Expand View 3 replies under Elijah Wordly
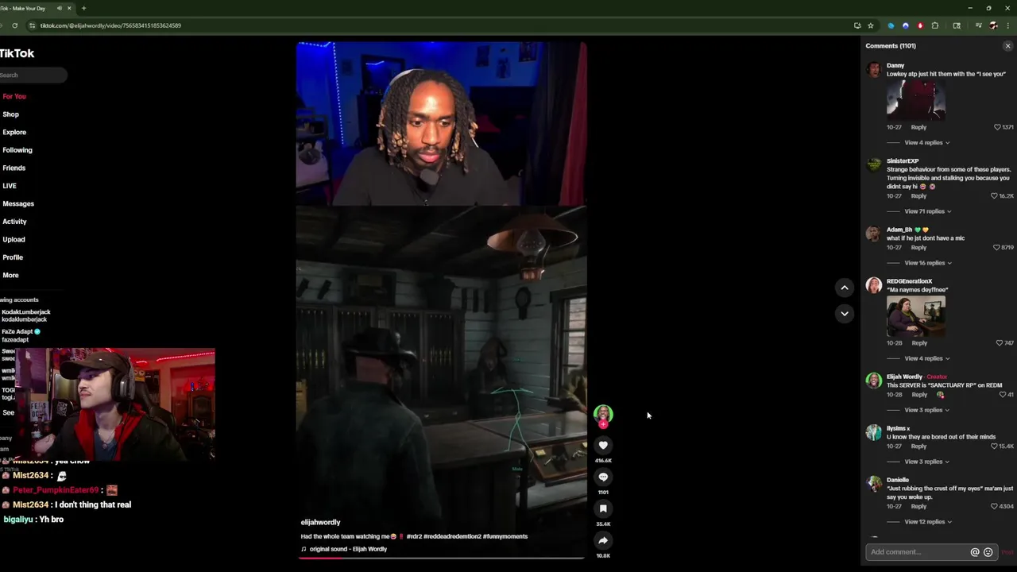Viewport: 1017px width, 572px height. 926,411
